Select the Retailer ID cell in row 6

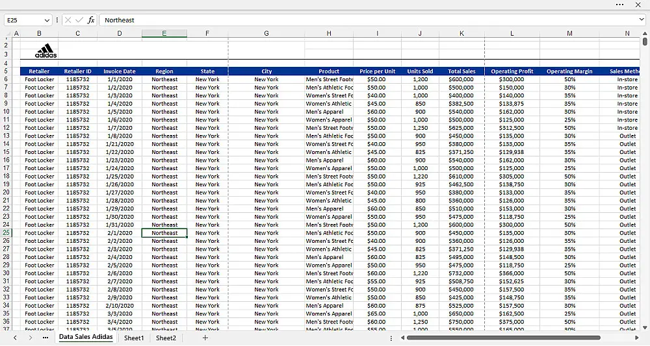click(x=77, y=79)
